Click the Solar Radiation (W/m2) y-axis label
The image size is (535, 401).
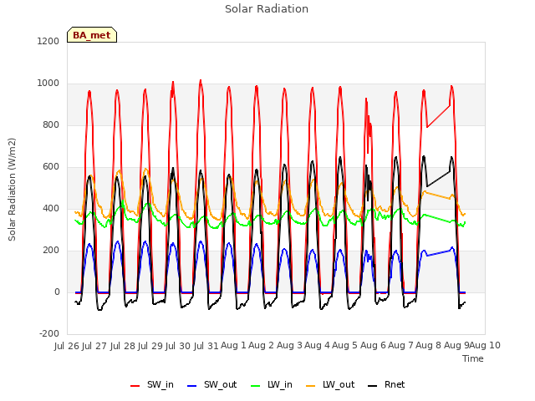coord(12,190)
